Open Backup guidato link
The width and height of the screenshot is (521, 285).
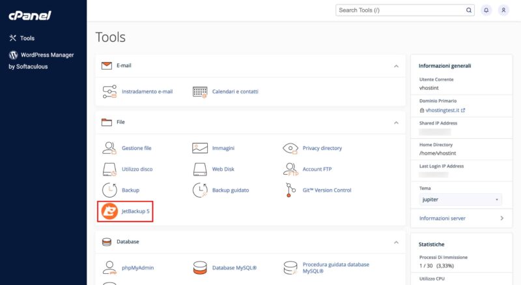(231, 190)
